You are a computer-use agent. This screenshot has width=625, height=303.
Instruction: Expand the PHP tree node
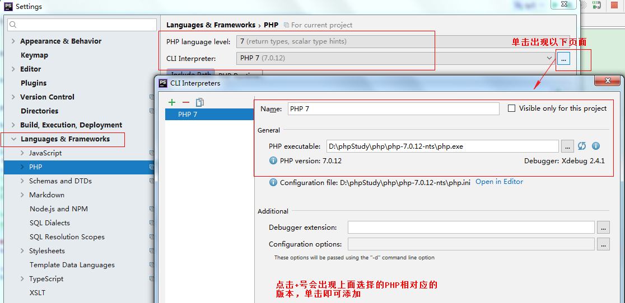point(22,167)
